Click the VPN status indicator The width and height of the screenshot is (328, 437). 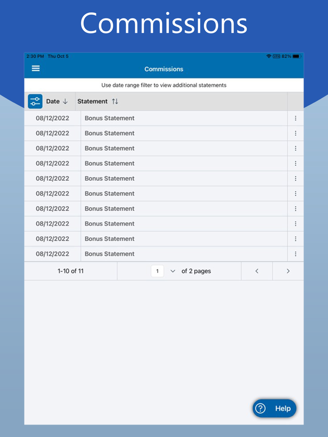point(277,56)
